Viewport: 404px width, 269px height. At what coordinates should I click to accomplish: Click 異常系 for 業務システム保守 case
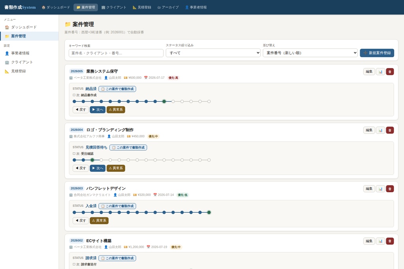116,109
